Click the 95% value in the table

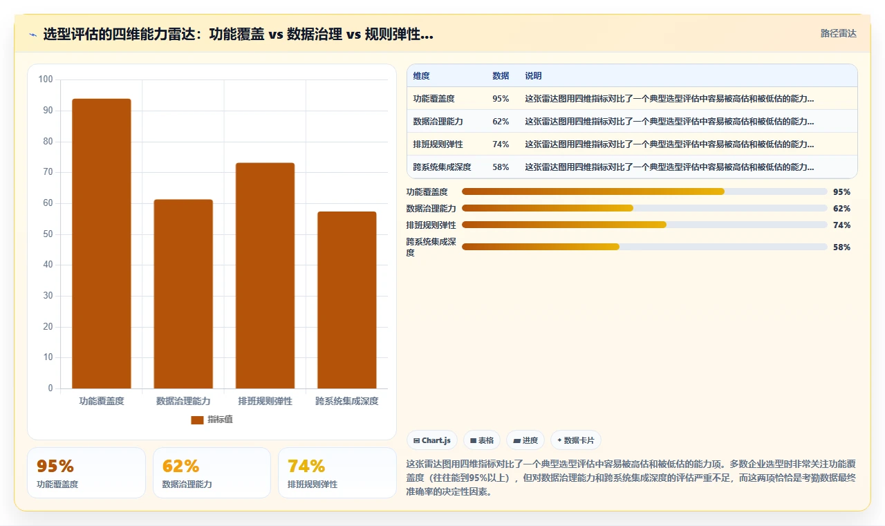tap(501, 98)
